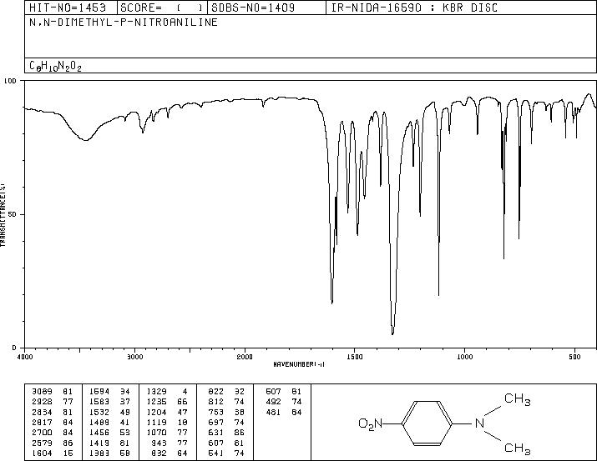Select the 3089 peak entry in table
Image resolution: width=597 pixels, height=461 pixels.
52,392
